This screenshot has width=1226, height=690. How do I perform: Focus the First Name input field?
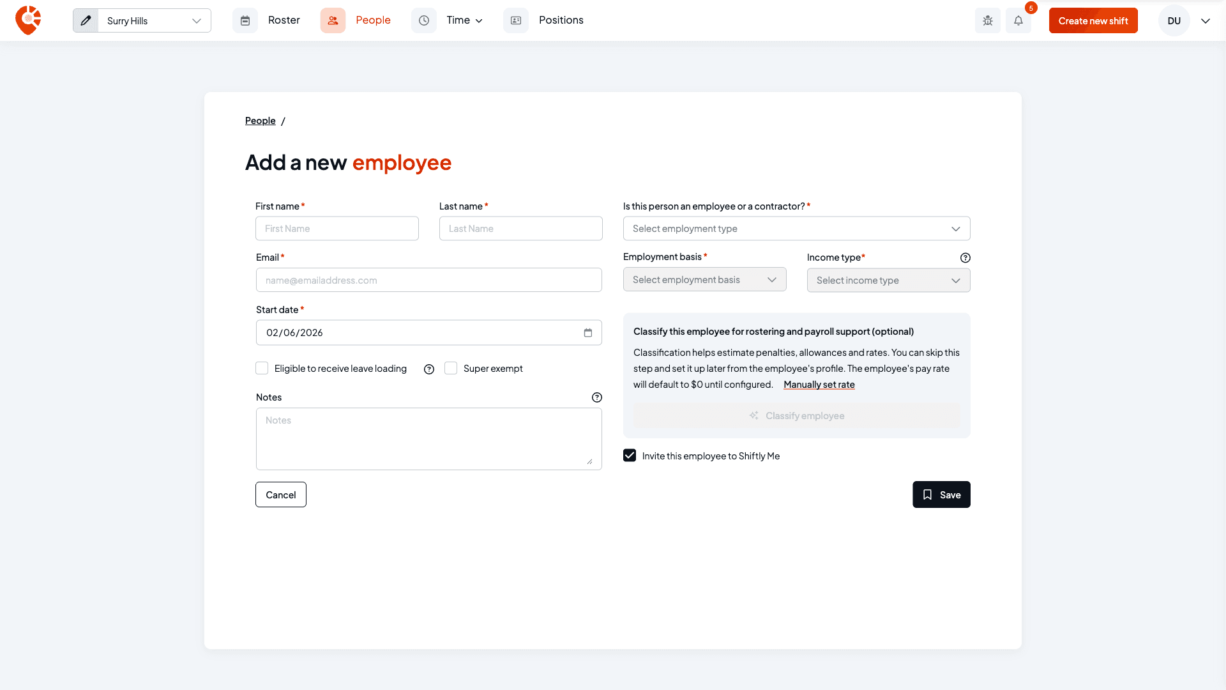point(337,229)
